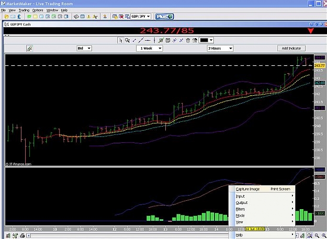Open the File menu
The image size is (327, 239).
[3, 10]
